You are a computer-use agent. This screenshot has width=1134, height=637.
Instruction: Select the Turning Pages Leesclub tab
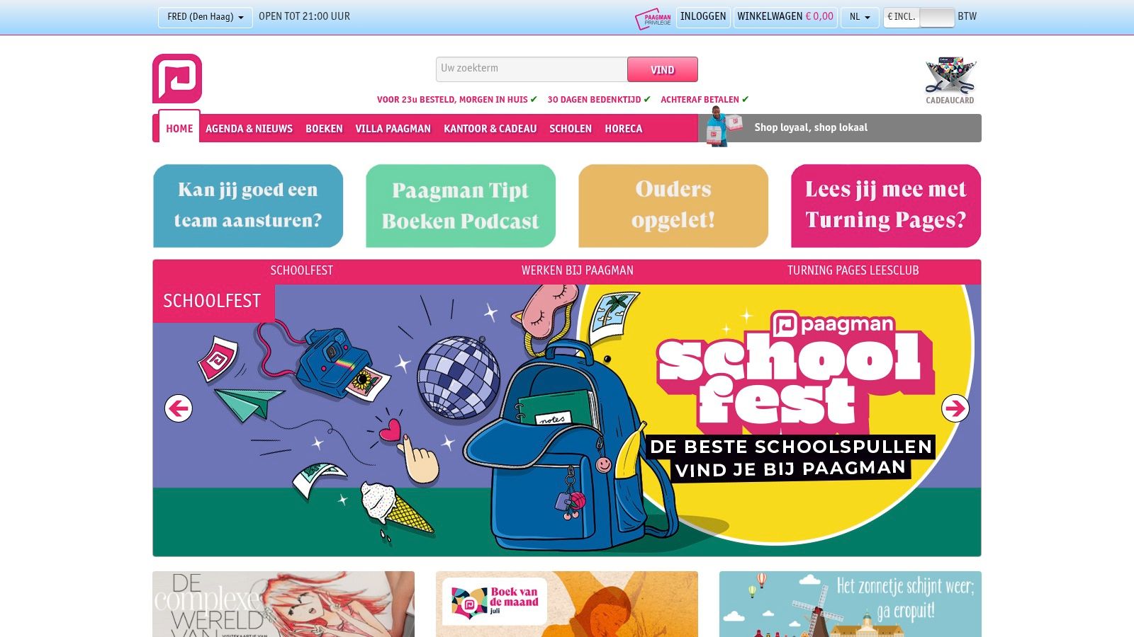[x=853, y=270]
